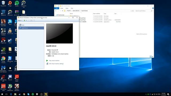Screen dimensions: 171x96
Task: Select My LastPass Vault desktop icon
Action: (x=3, y=87)
